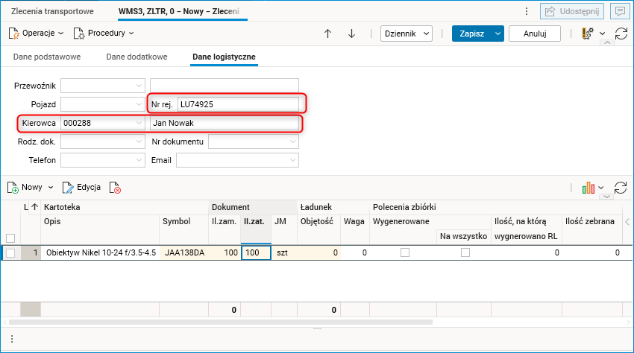Click the driver name field Jan Nowak

(x=225, y=123)
